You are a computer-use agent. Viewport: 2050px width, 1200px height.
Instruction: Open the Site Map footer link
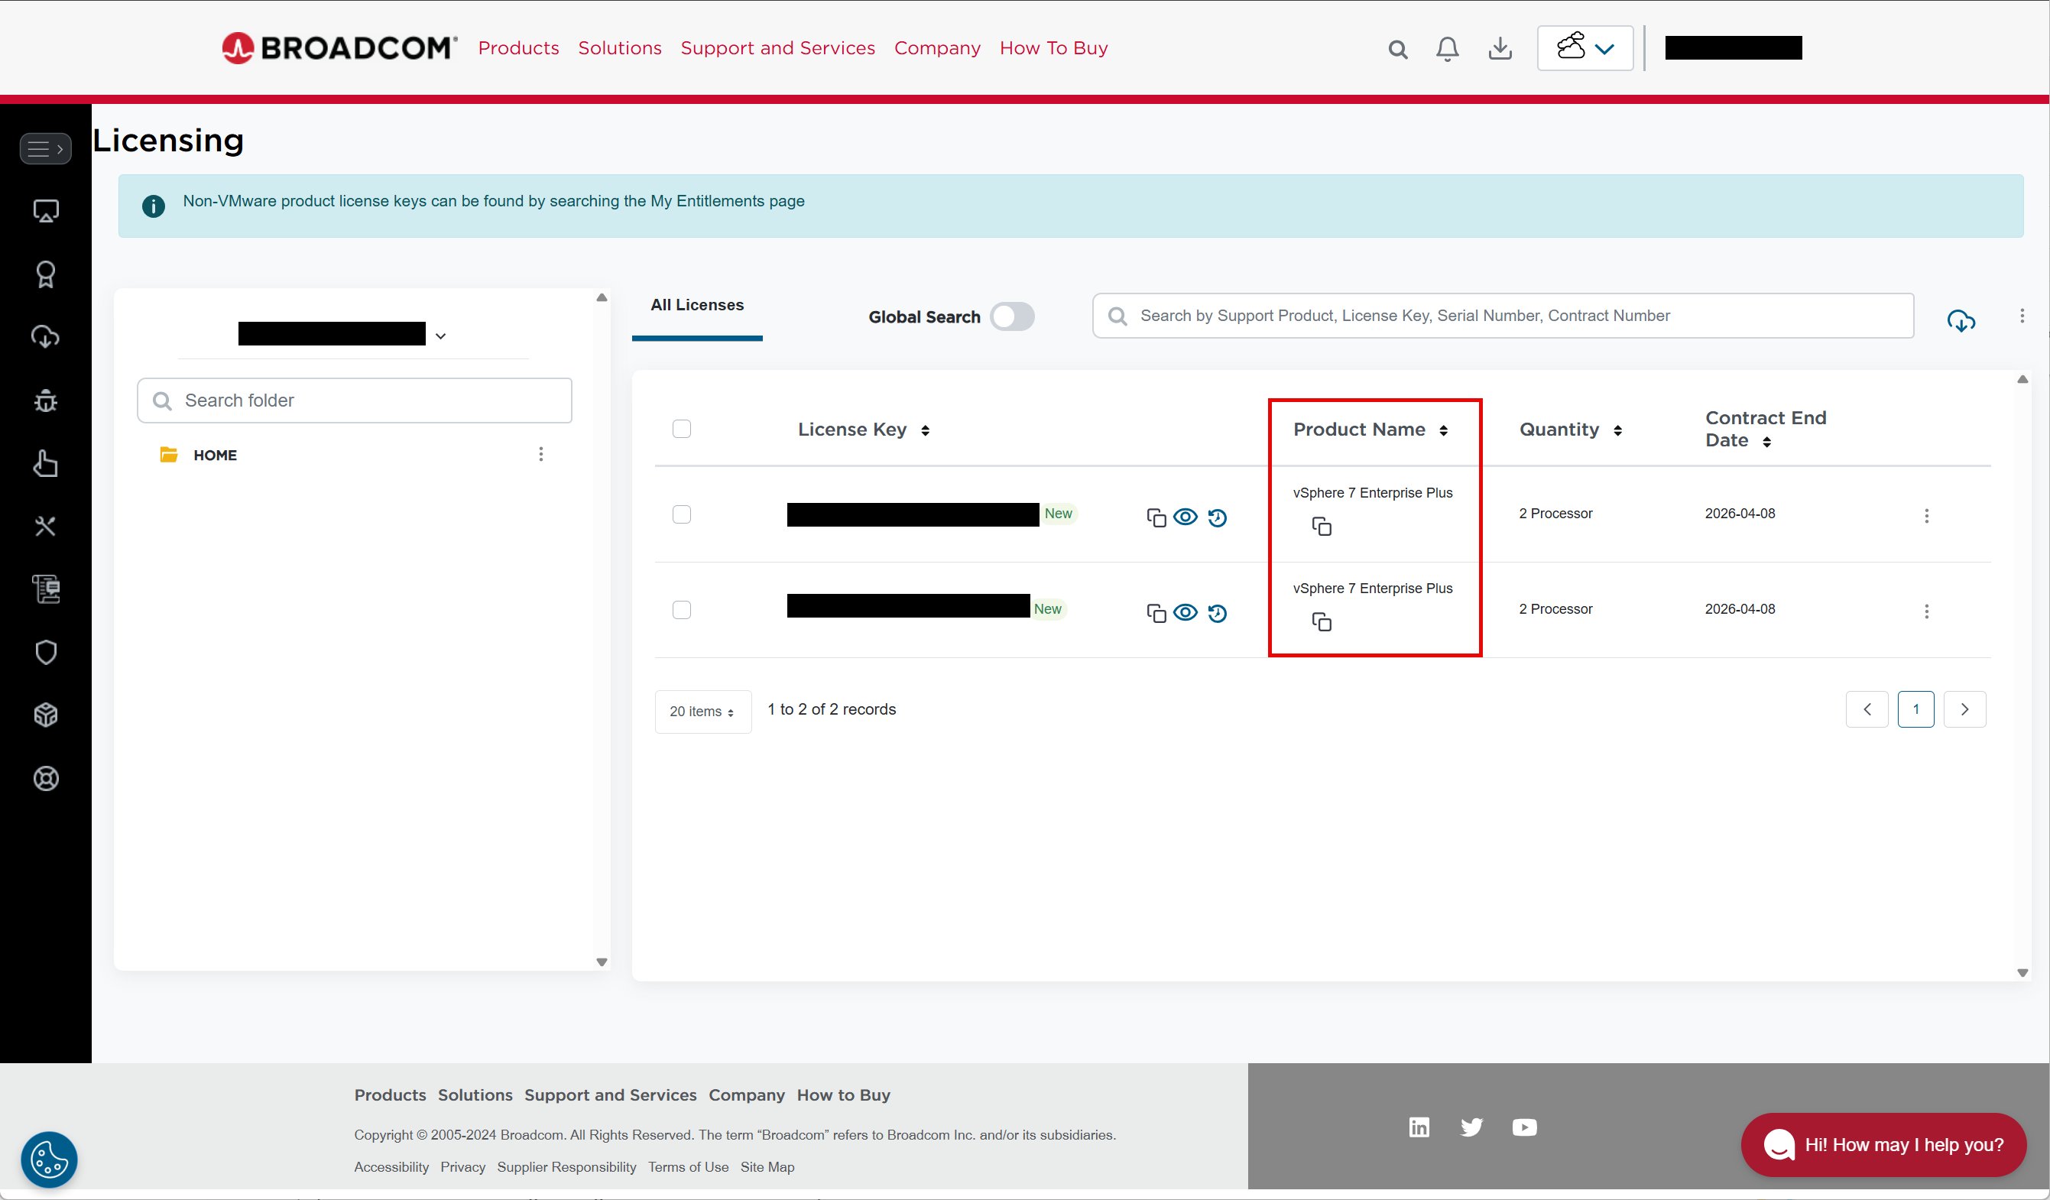coord(767,1166)
